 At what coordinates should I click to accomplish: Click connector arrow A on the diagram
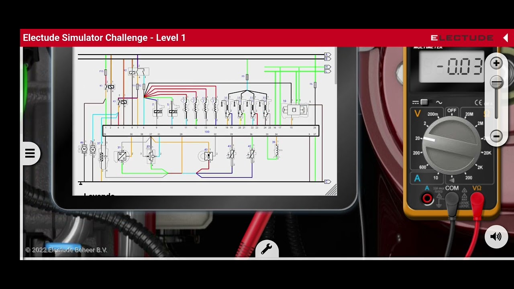(328, 55)
